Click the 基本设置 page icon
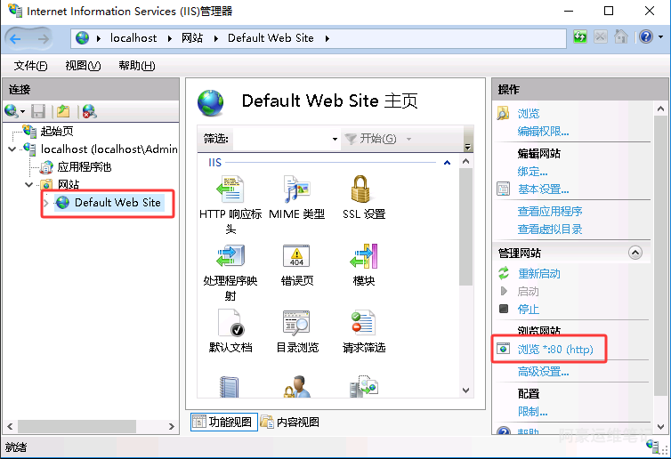The width and height of the screenshot is (671, 459). (504, 189)
